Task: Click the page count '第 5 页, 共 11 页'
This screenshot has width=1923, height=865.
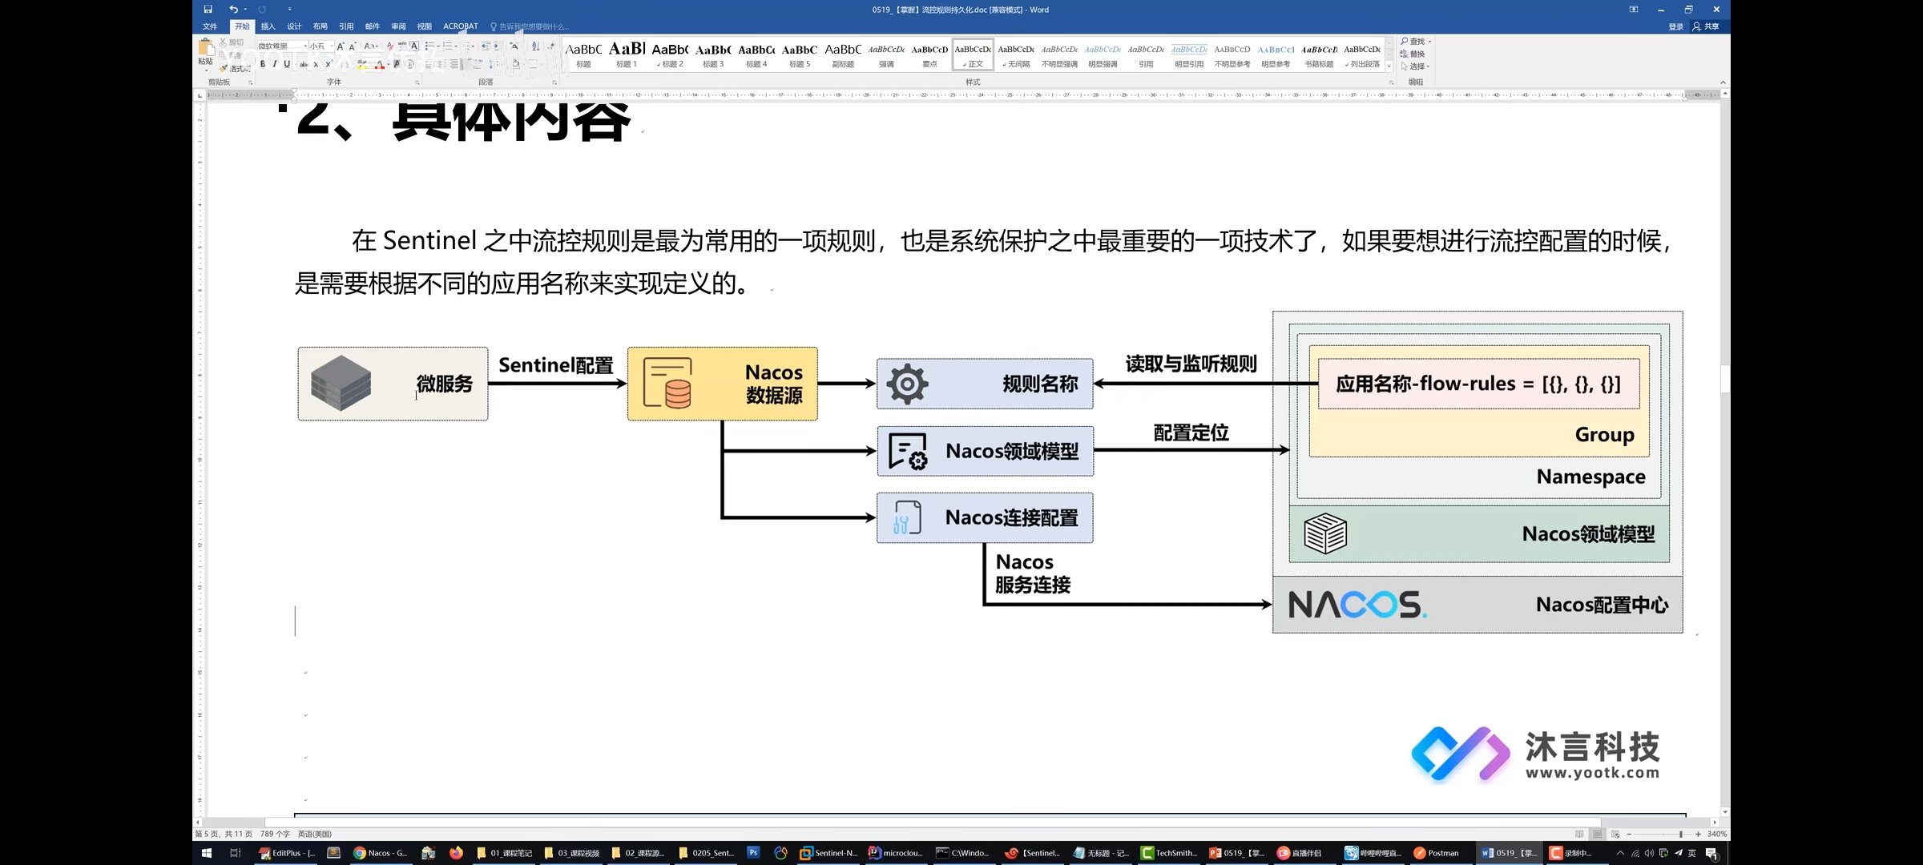Action: pos(224,834)
